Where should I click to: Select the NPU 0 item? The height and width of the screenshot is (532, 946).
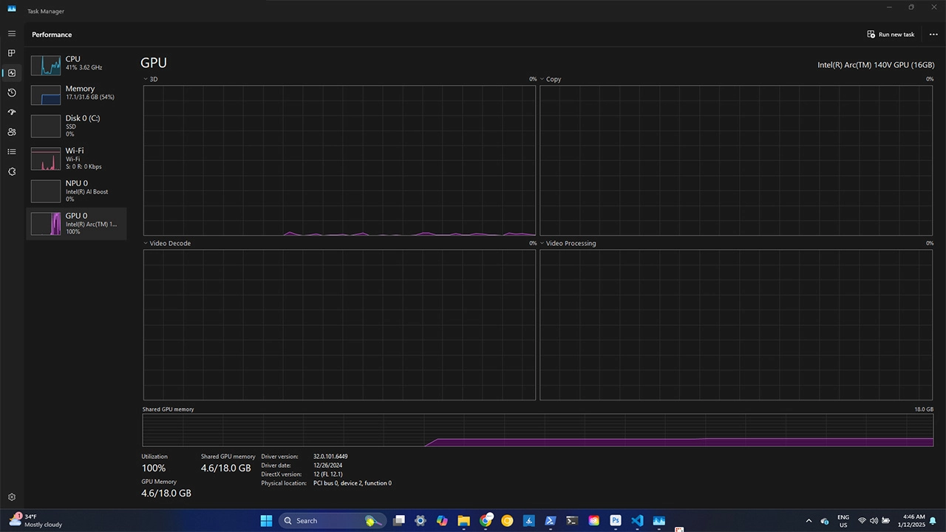coord(76,191)
